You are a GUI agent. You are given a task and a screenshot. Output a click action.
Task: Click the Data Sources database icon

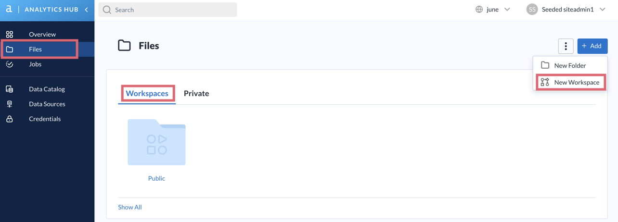pos(10,104)
